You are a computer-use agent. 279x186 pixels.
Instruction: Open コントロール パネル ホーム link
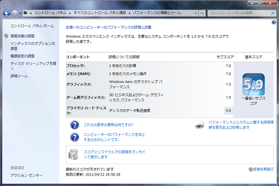[32, 26]
